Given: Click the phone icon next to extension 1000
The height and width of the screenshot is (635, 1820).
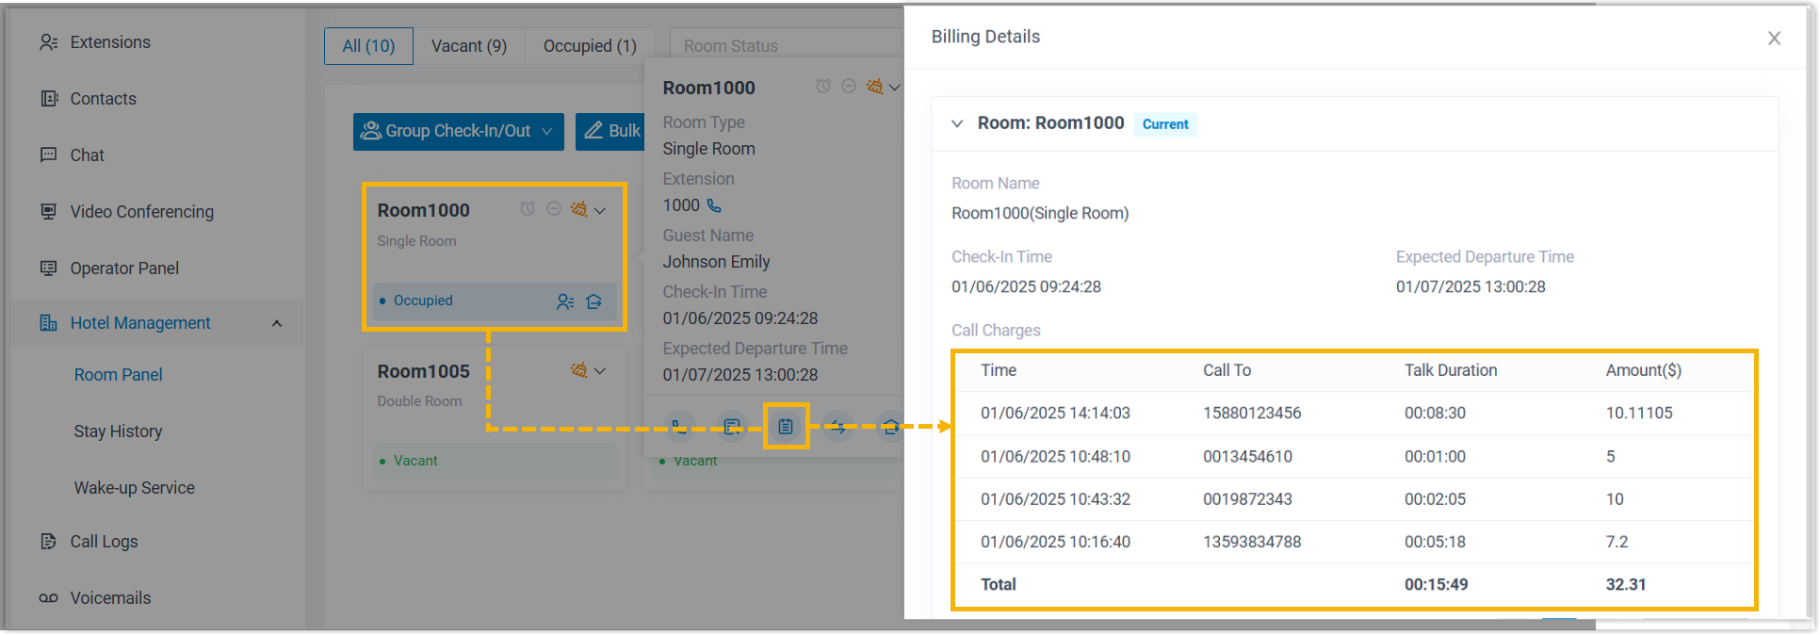Looking at the screenshot, I should 714,205.
